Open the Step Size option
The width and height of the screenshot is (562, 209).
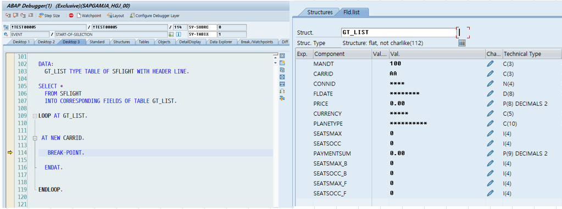[49, 16]
